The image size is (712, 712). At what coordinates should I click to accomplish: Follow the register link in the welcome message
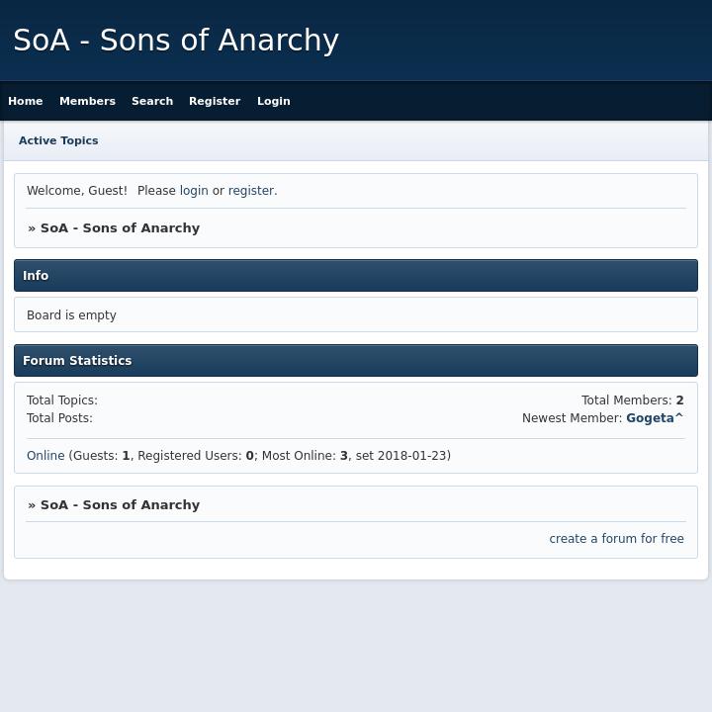point(251,191)
